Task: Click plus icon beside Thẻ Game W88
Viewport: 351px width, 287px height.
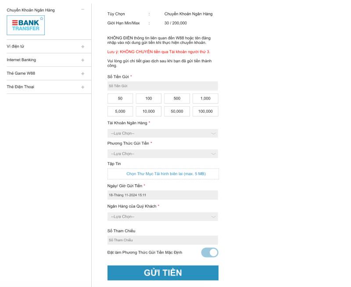Action: 83,73
